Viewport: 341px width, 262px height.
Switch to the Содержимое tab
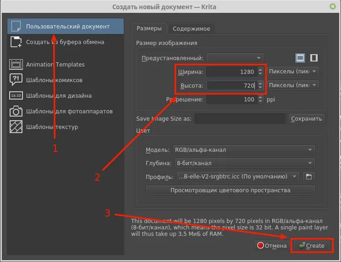[192, 29]
